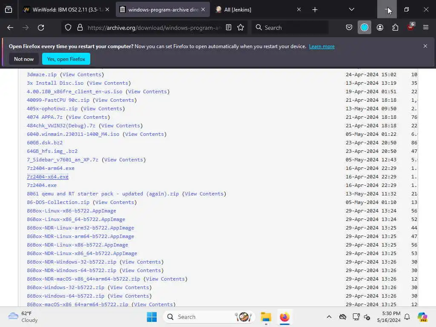Close the Jenkins tab
Image resolution: width=436 pixels, height=327 pixels.
pyautogui.click(x=299, y=10)
